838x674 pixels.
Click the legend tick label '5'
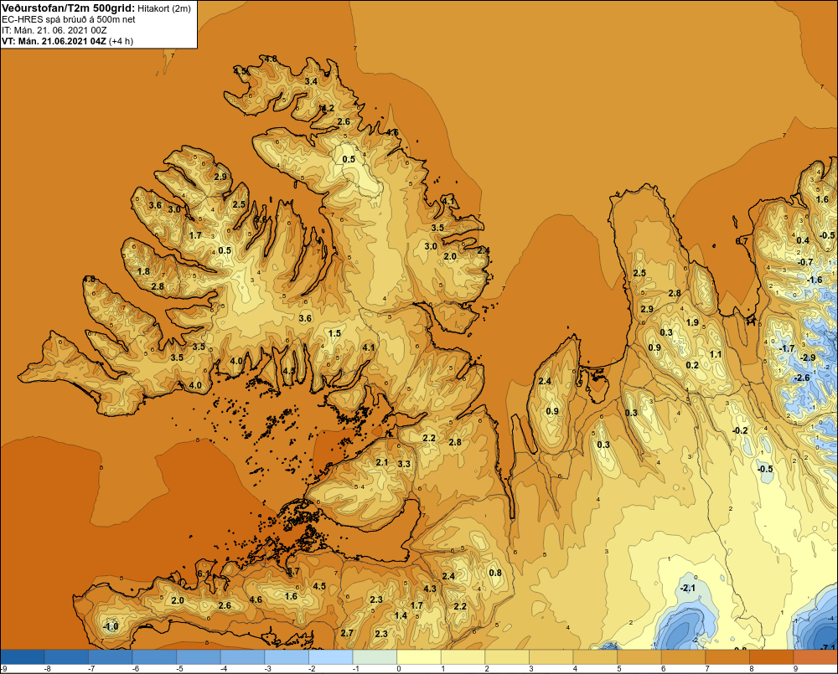pyautogui.click(x=618, y=669)
